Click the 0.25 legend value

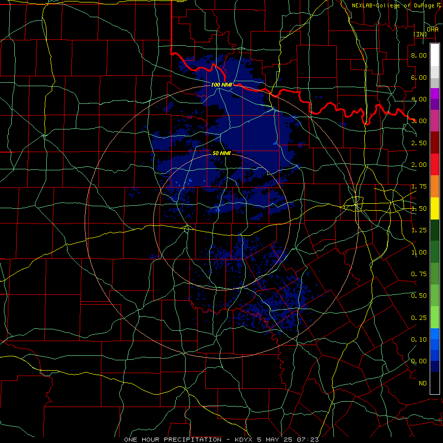[419, 318]
